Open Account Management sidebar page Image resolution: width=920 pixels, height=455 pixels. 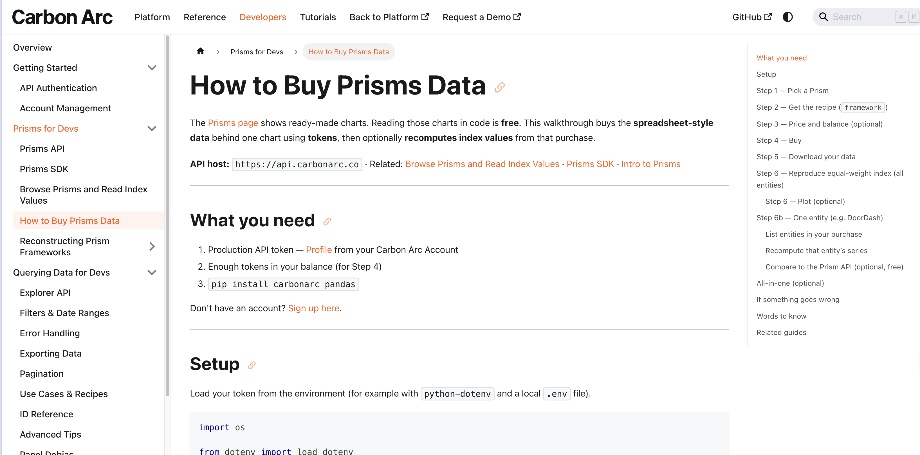pyautogui.click(x=65, y=108)
